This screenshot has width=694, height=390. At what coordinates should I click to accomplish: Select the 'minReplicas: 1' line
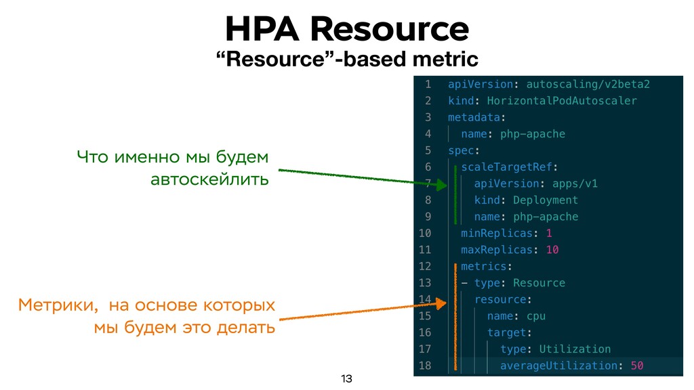tap(506, 233)
